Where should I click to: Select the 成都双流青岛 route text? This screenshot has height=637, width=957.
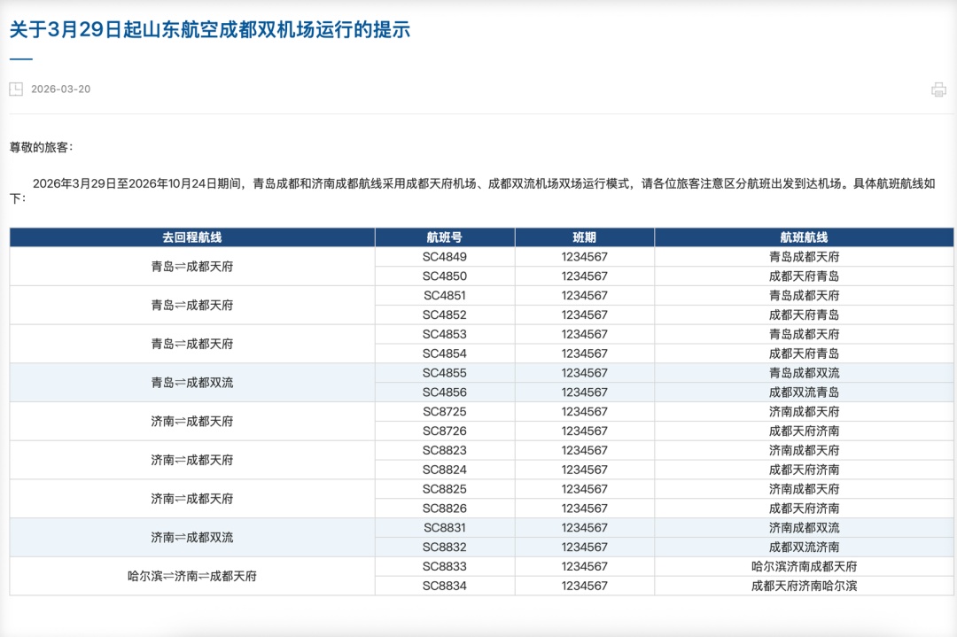[804, 392]
